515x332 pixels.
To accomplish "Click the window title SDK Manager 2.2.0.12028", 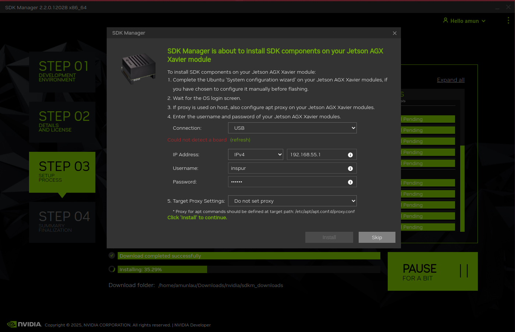I will pos(46,7).
